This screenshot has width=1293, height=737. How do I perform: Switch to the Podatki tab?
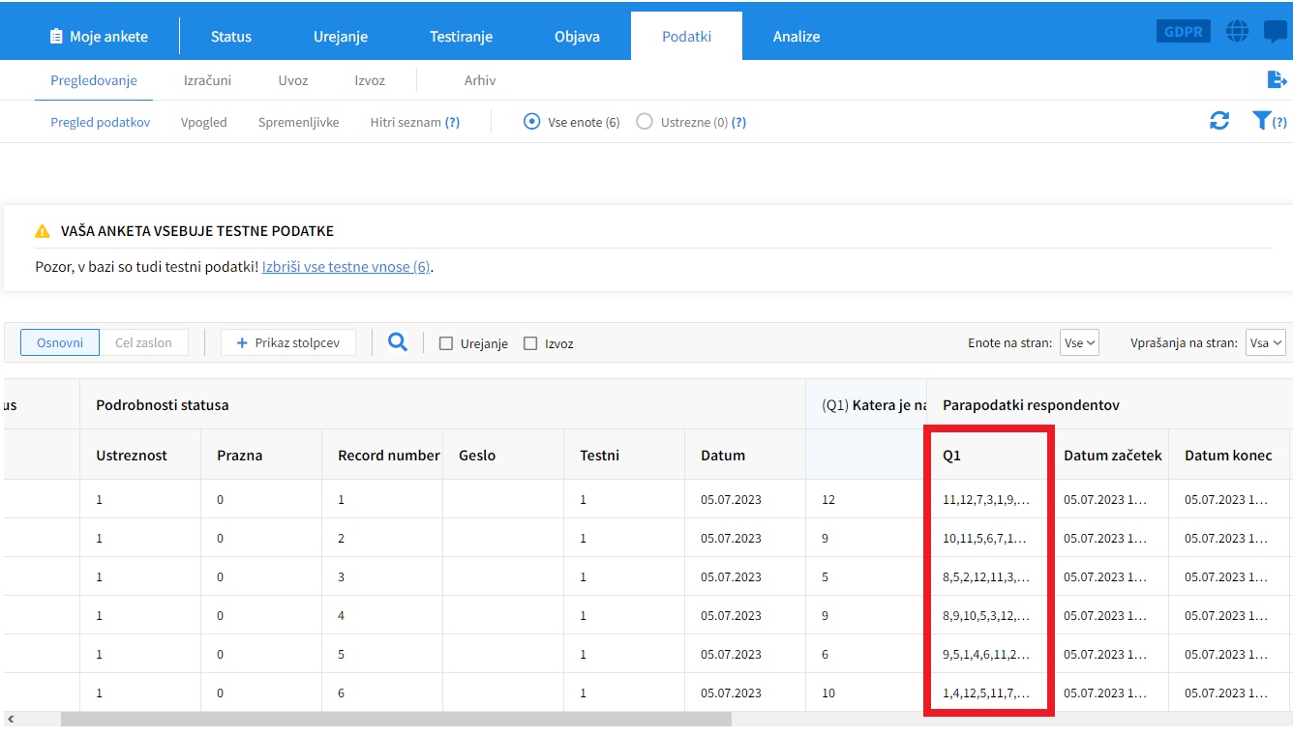coord(687,37)
